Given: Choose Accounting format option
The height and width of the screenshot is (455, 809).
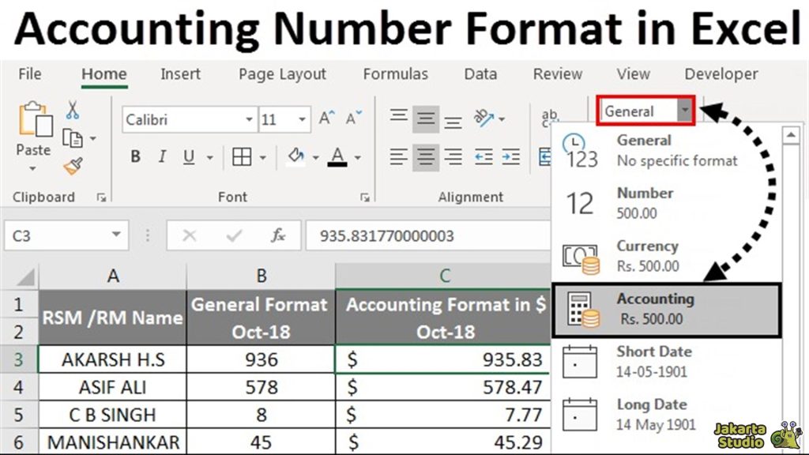Looking at the screenshot, I should tap(667, 310).
